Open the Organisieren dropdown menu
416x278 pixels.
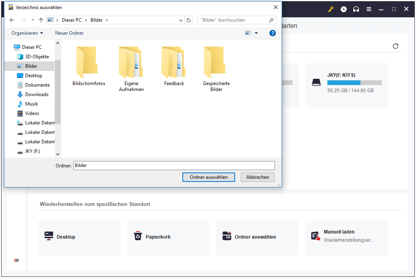click(x=27, y=33)
